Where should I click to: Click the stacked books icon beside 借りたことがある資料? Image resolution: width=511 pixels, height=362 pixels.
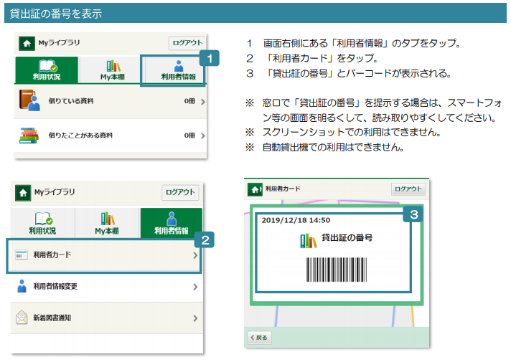29,135
